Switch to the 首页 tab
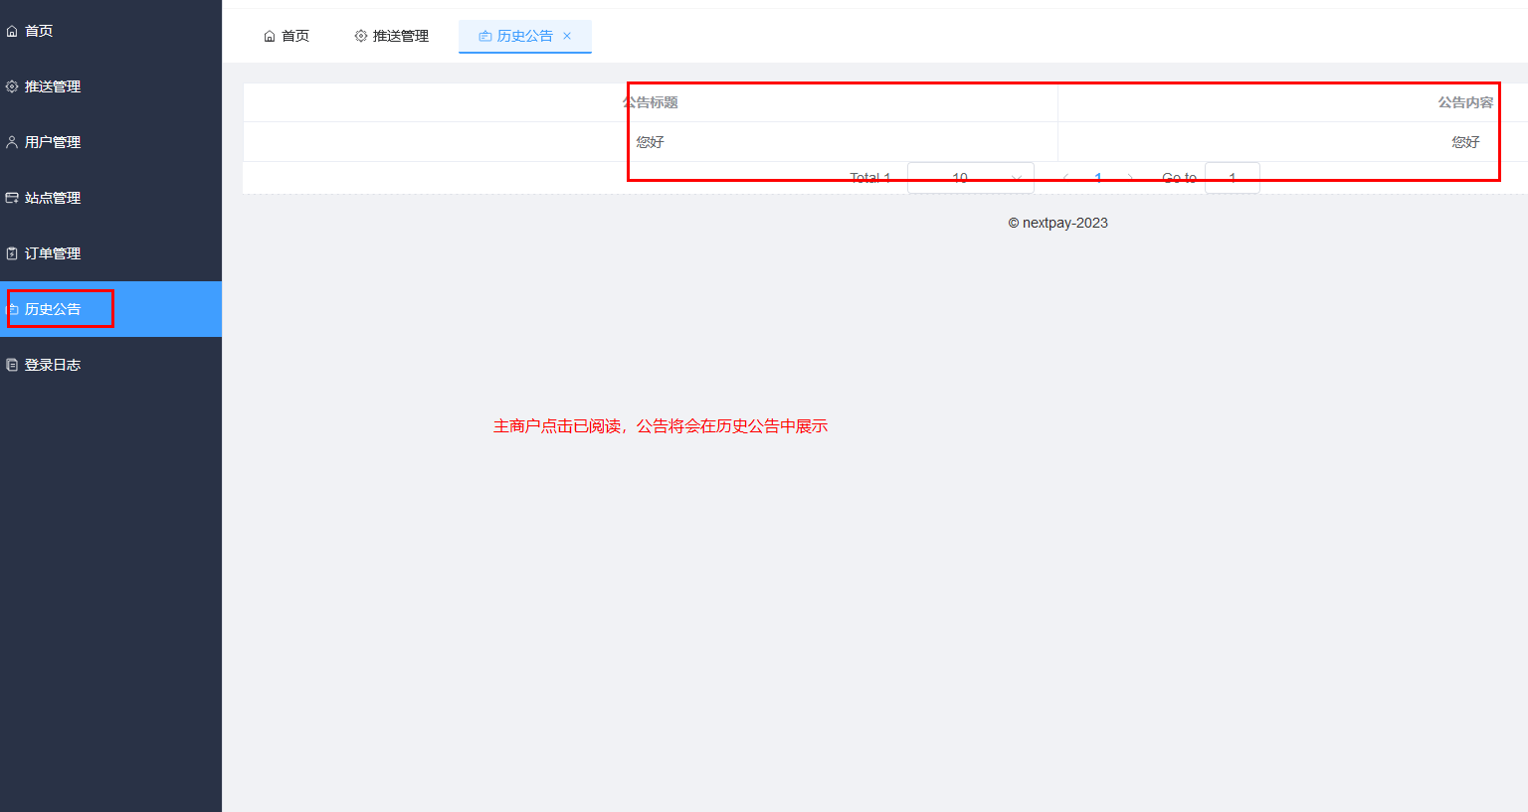The width and height of the screenshot is (1528, 812). click(286, 36)
